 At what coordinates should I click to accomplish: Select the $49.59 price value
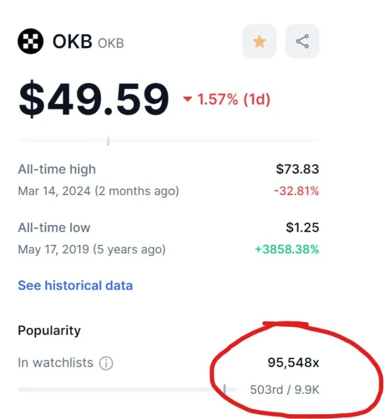tap(94, 99)
